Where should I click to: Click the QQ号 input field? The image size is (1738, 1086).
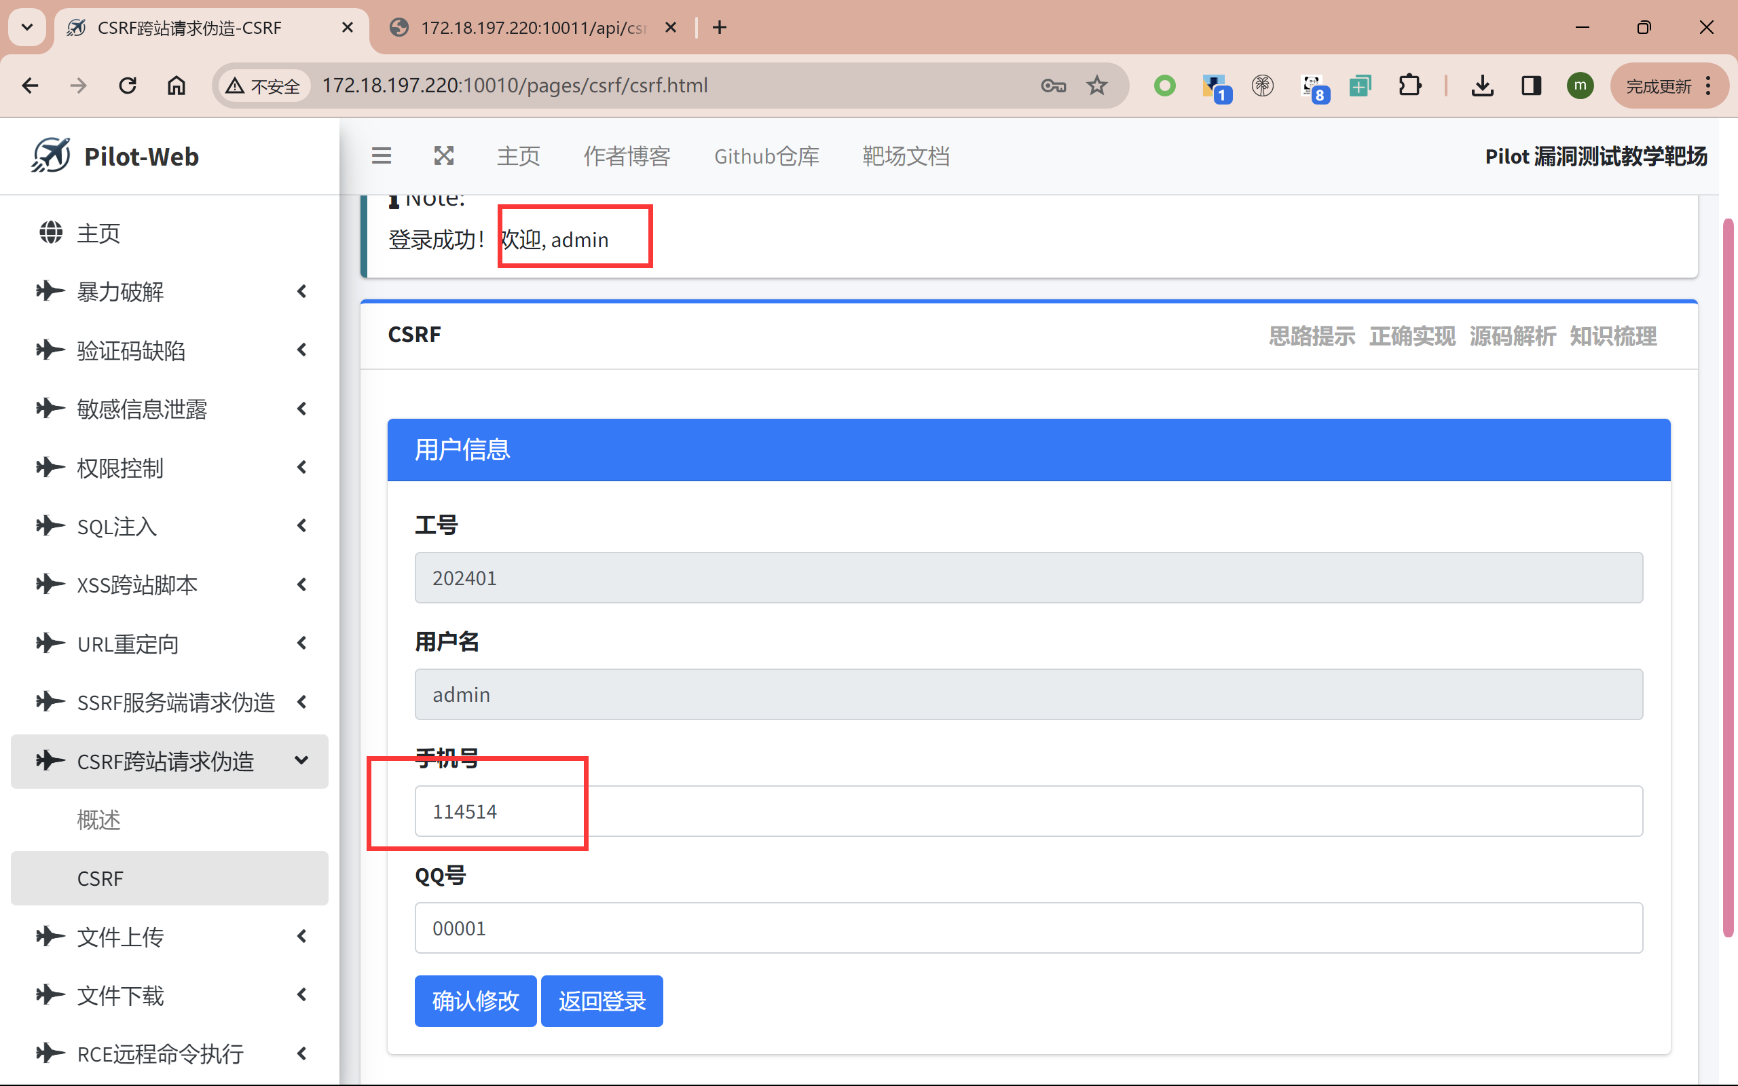1029,928
